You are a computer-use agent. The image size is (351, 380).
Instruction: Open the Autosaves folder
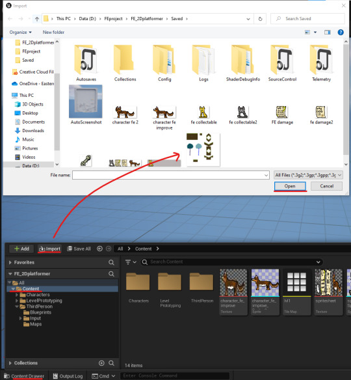pyautogui.click(x=86, y=63)
